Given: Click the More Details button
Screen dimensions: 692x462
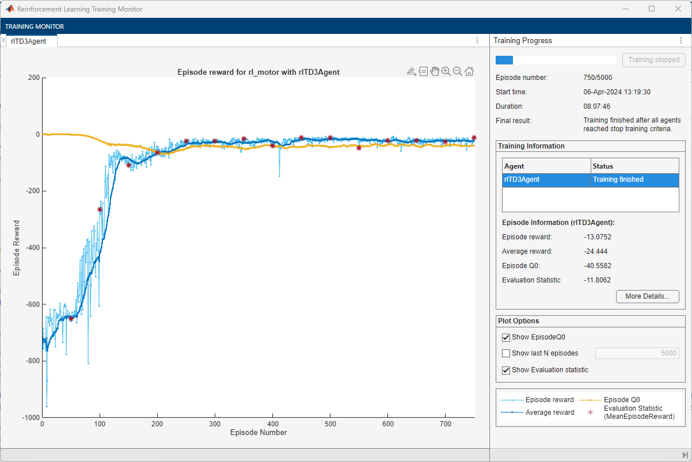Looking at the screenshot, I should click(647, 296).
